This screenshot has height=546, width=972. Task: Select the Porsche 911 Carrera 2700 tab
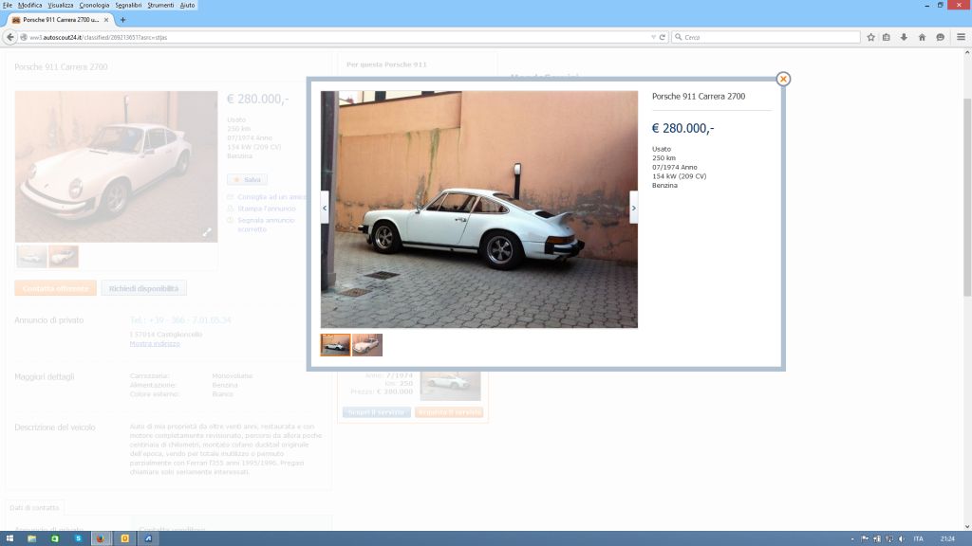60,20
